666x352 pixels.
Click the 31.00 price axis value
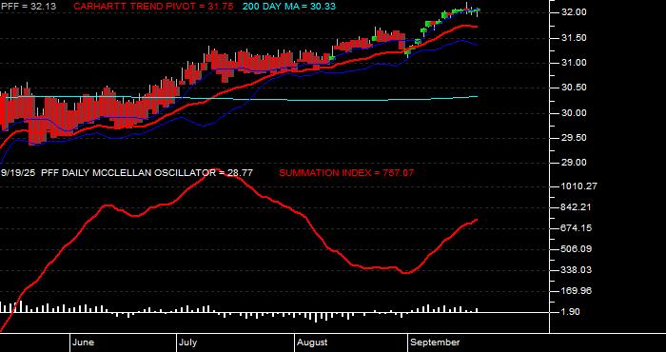pos(575,63)
